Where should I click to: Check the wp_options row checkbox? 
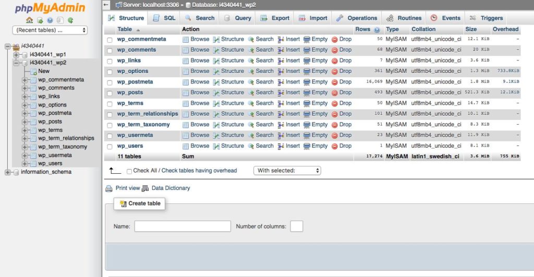point(110,72)
